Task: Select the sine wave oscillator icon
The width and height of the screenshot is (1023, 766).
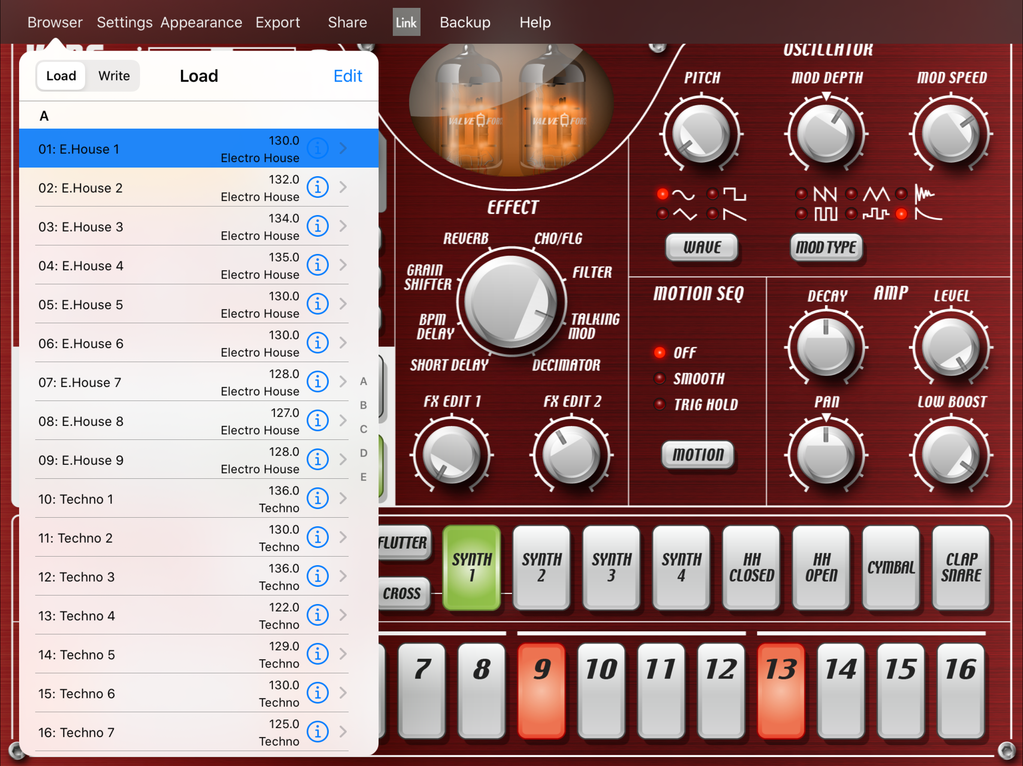Action: [x=683, y=194]
